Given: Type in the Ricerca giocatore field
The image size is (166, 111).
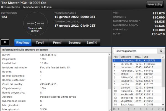Looking at the screenshot, I should click(135, 51).
